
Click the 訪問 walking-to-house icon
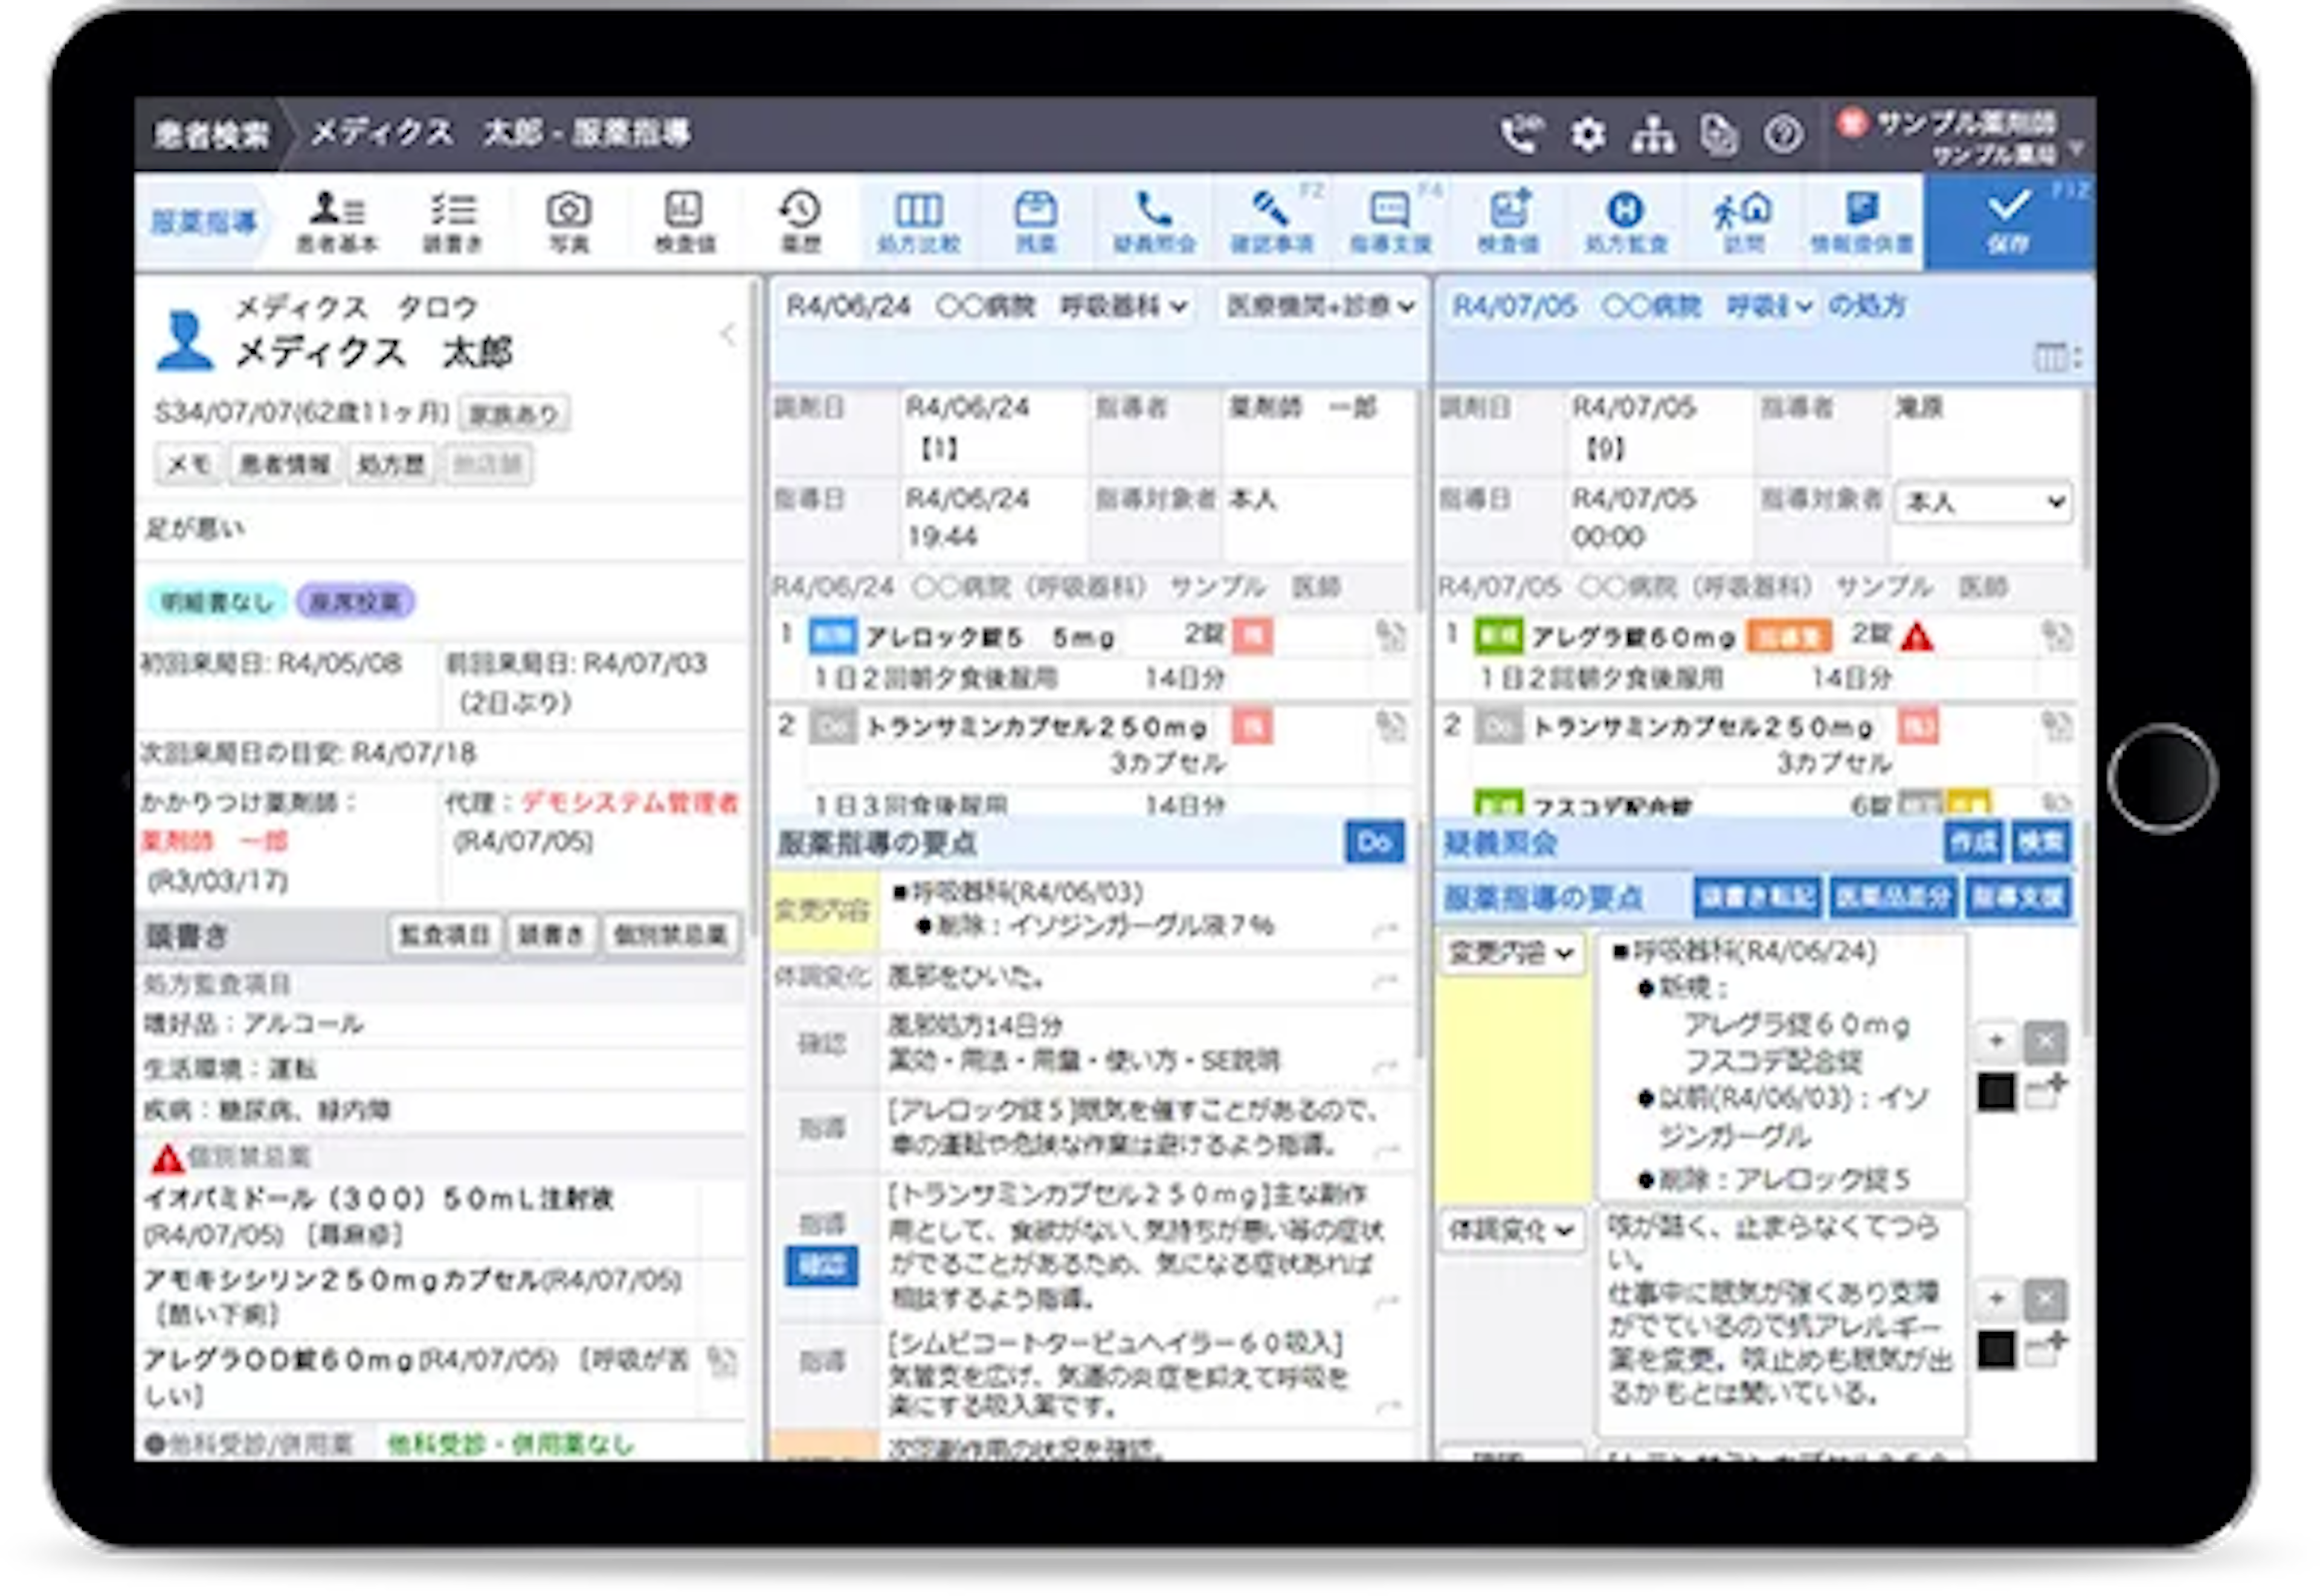coord(1743,221)
